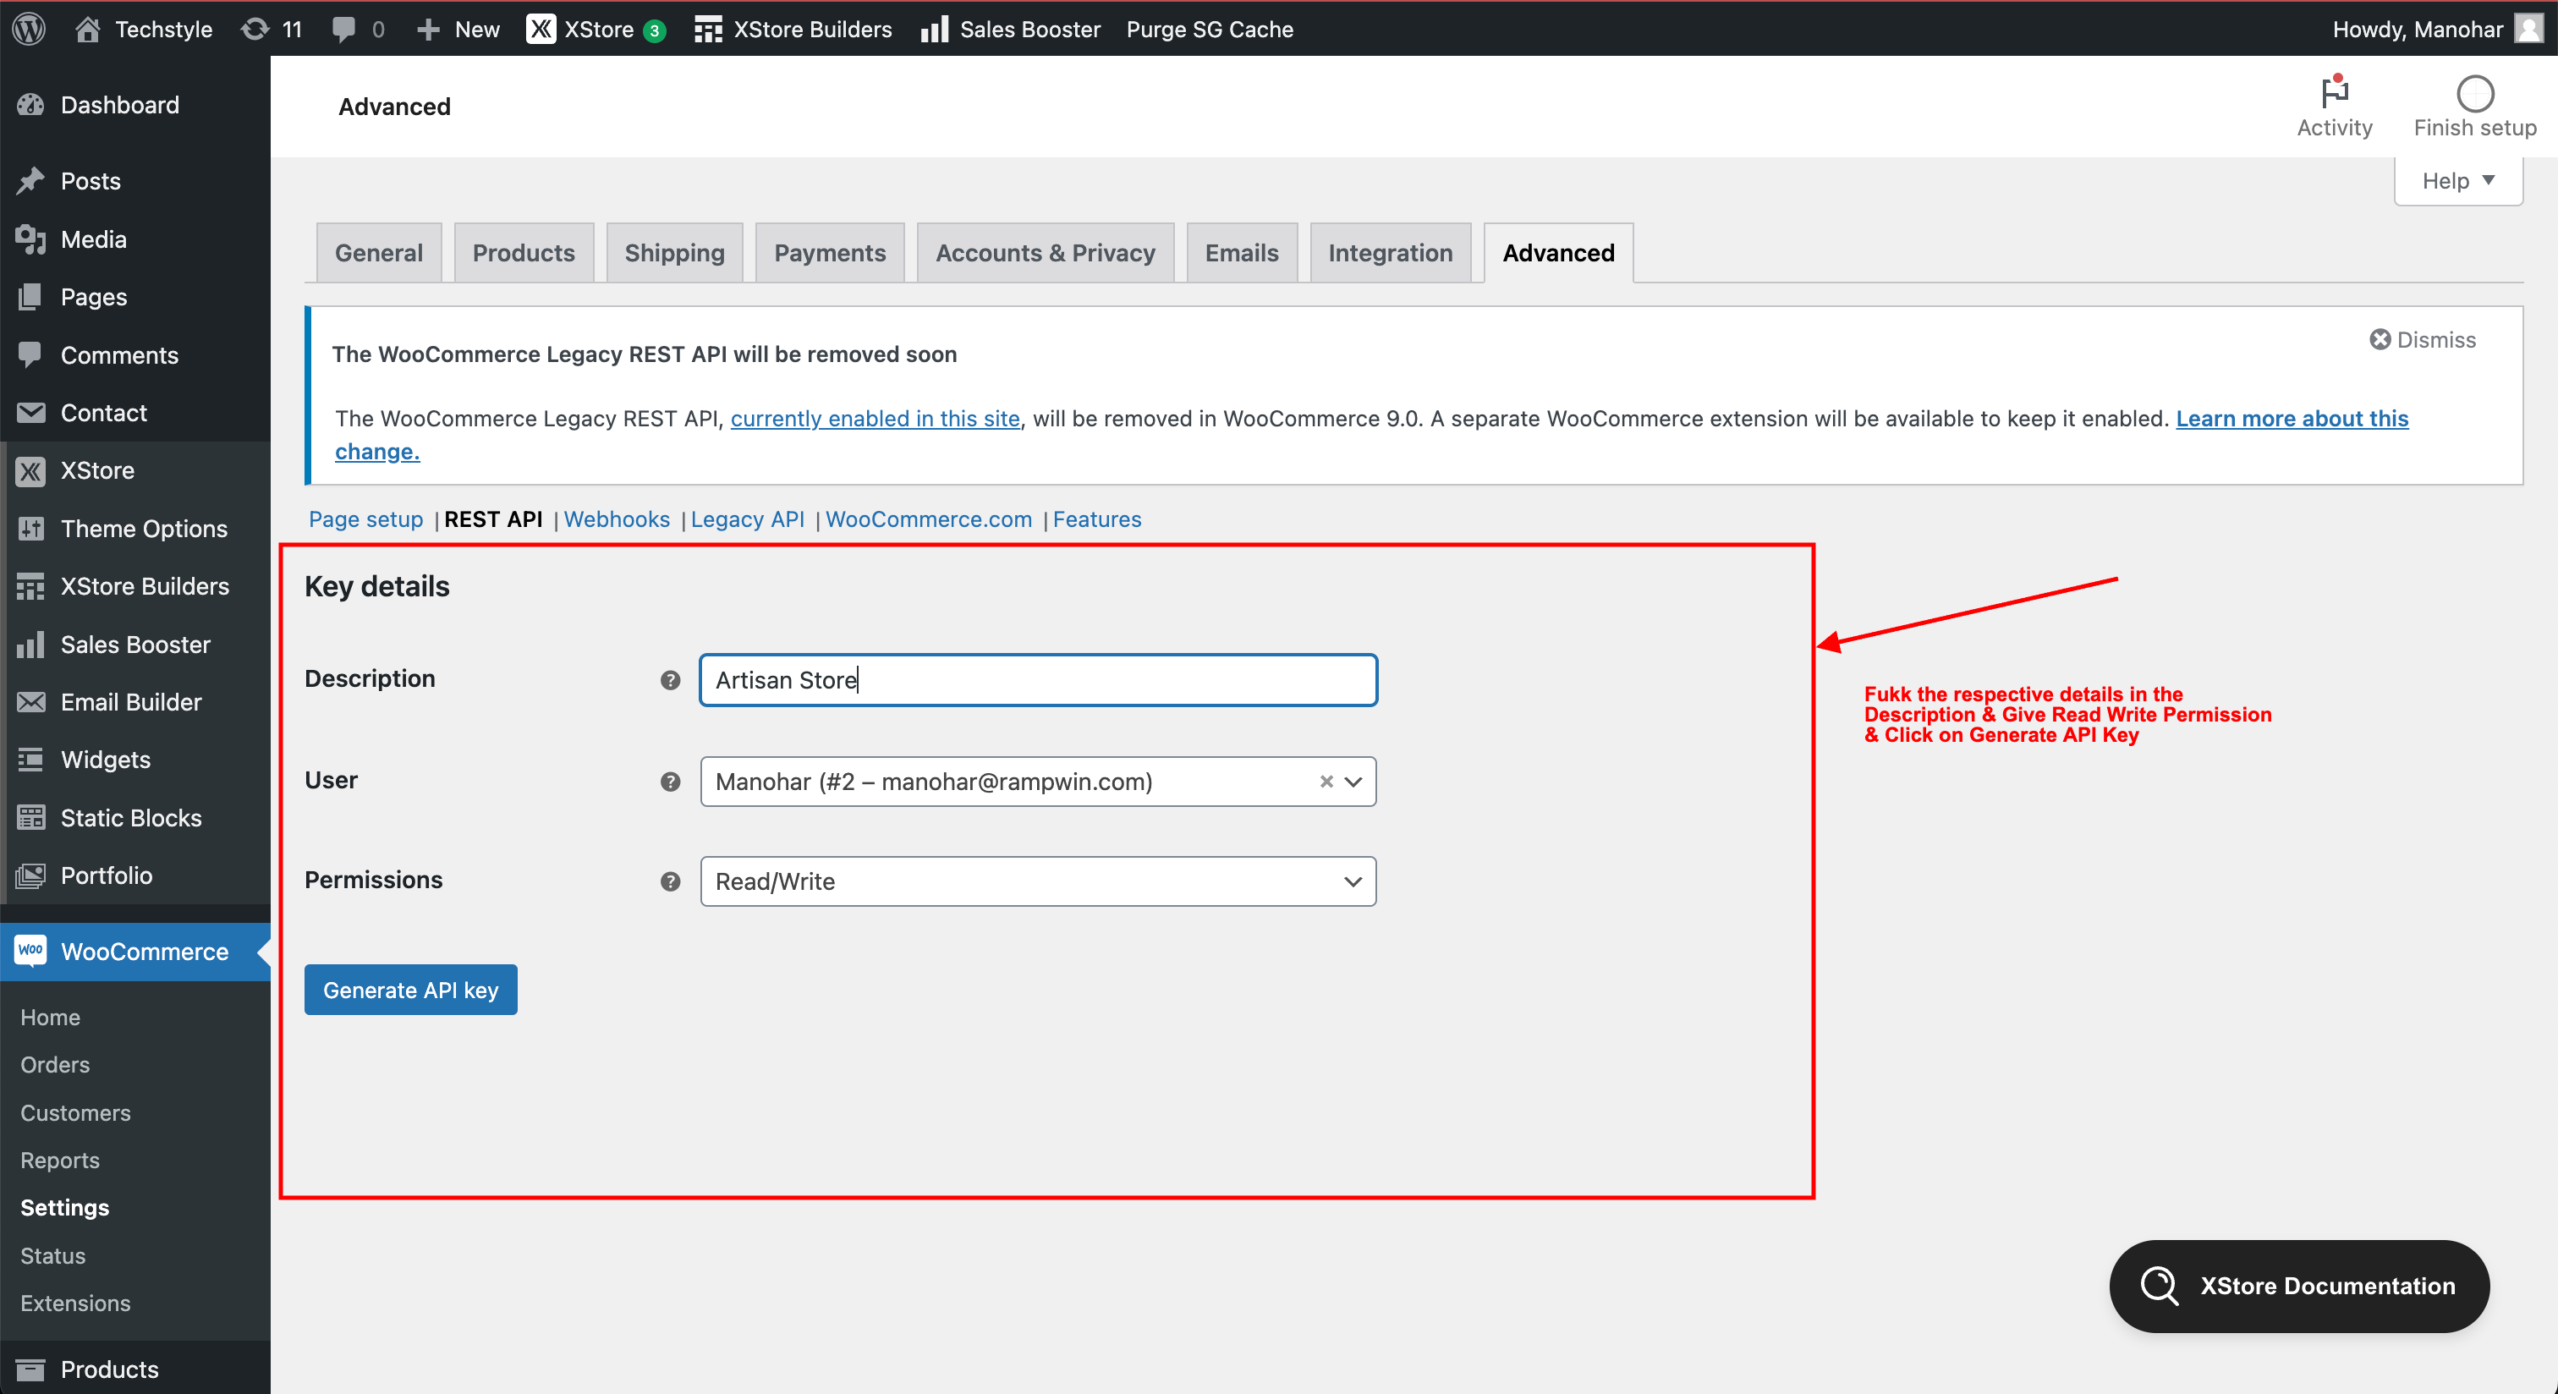Image resolution: width=2558 pixels, height=1394 pixels.
Task: Click the updates icon showing 11
Action: (x=256, y=29)
